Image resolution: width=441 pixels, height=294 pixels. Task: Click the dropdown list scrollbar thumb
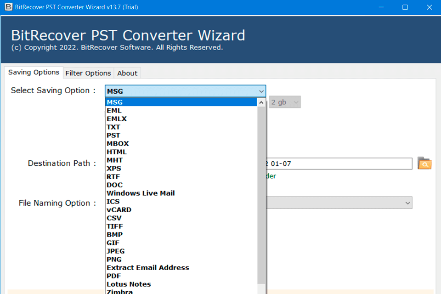coord(261,195)
